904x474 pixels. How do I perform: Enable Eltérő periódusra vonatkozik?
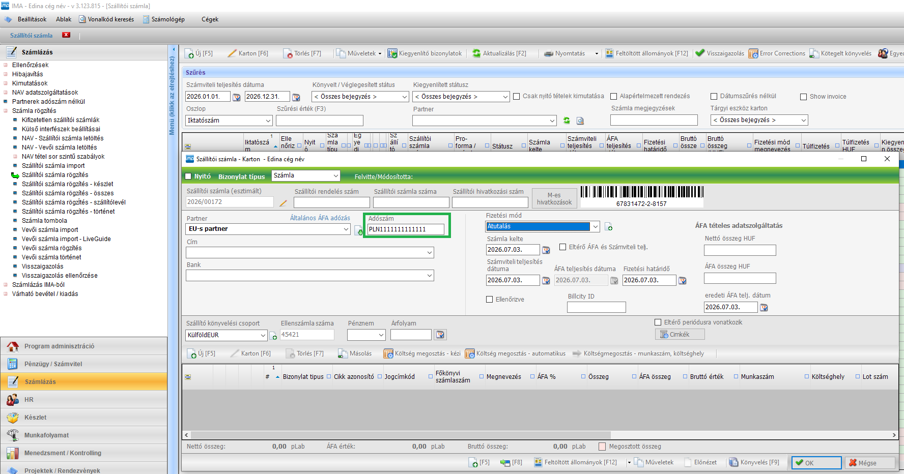pyautogui.click(x=658, y=322)
